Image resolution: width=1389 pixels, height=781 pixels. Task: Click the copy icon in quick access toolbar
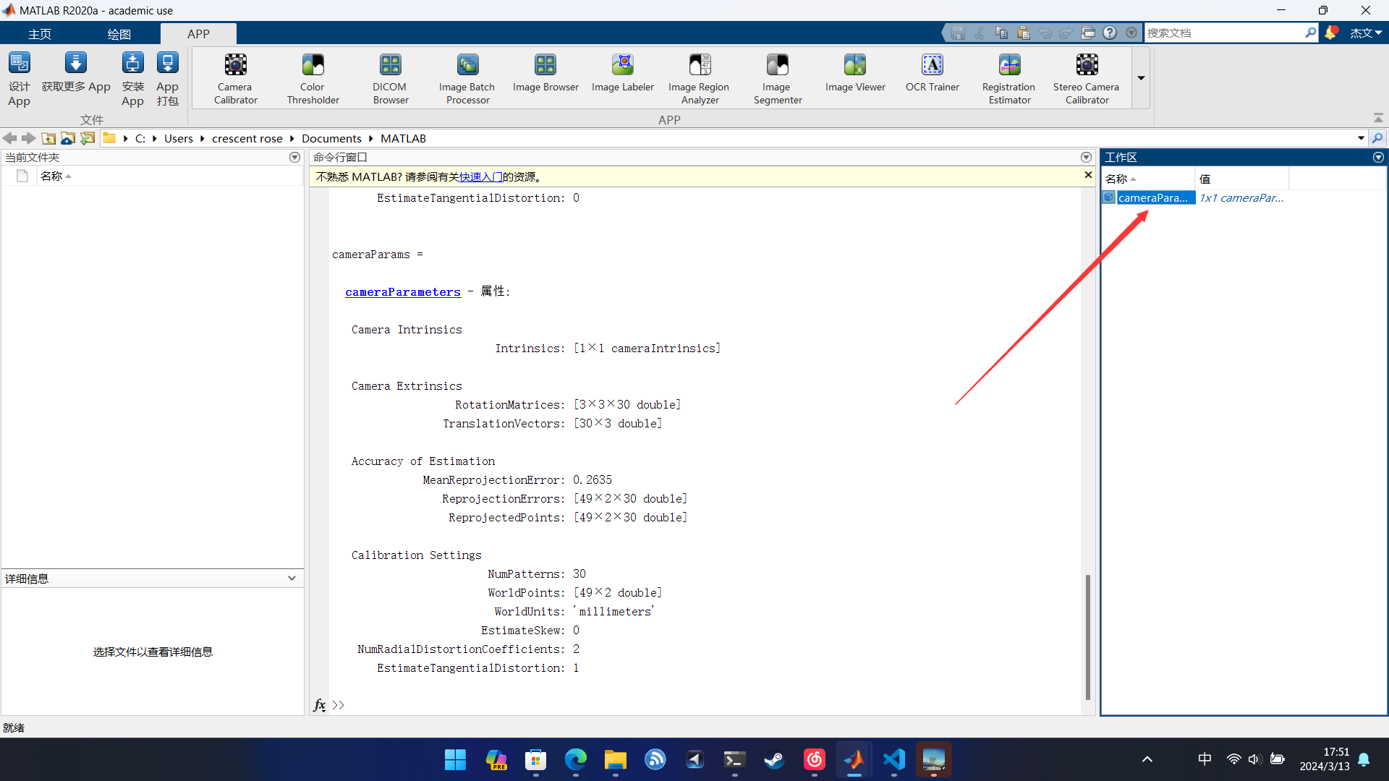pos(1001,33)
